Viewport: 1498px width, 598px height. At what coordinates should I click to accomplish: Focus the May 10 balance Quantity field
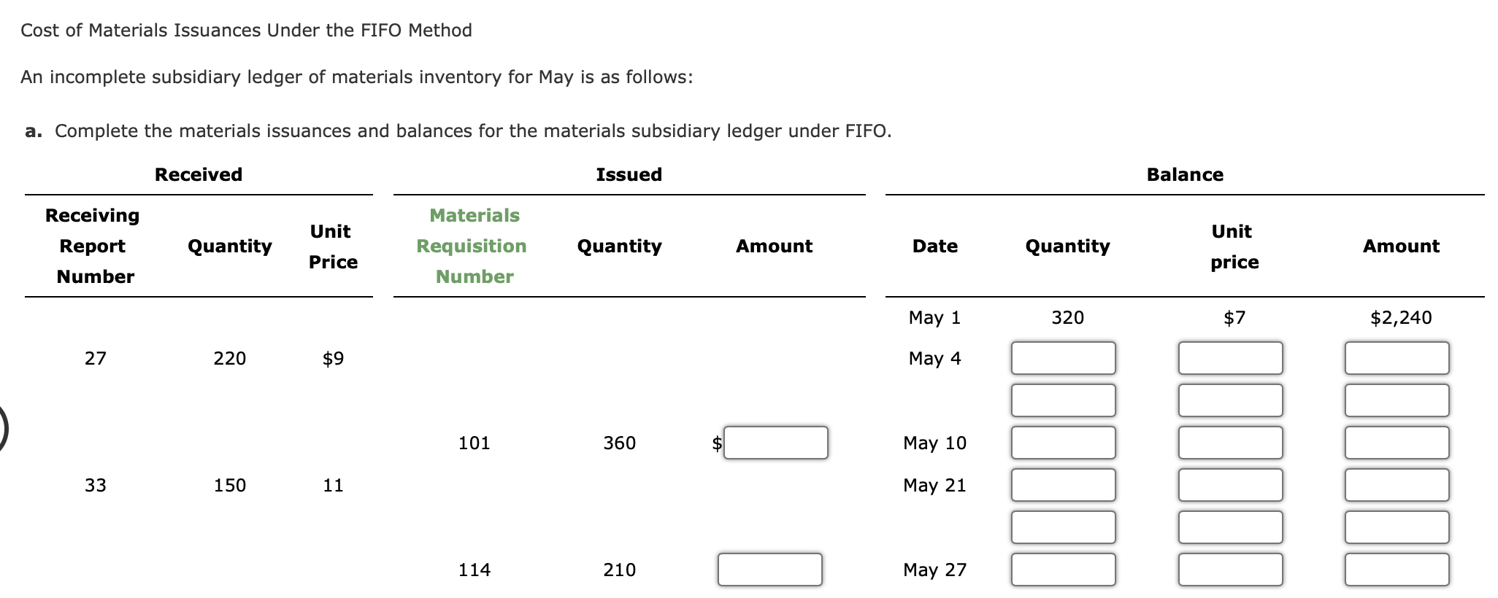point(1063,443)
